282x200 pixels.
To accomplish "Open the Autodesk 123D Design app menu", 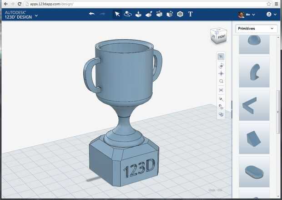I will click(x=21, y=15).
